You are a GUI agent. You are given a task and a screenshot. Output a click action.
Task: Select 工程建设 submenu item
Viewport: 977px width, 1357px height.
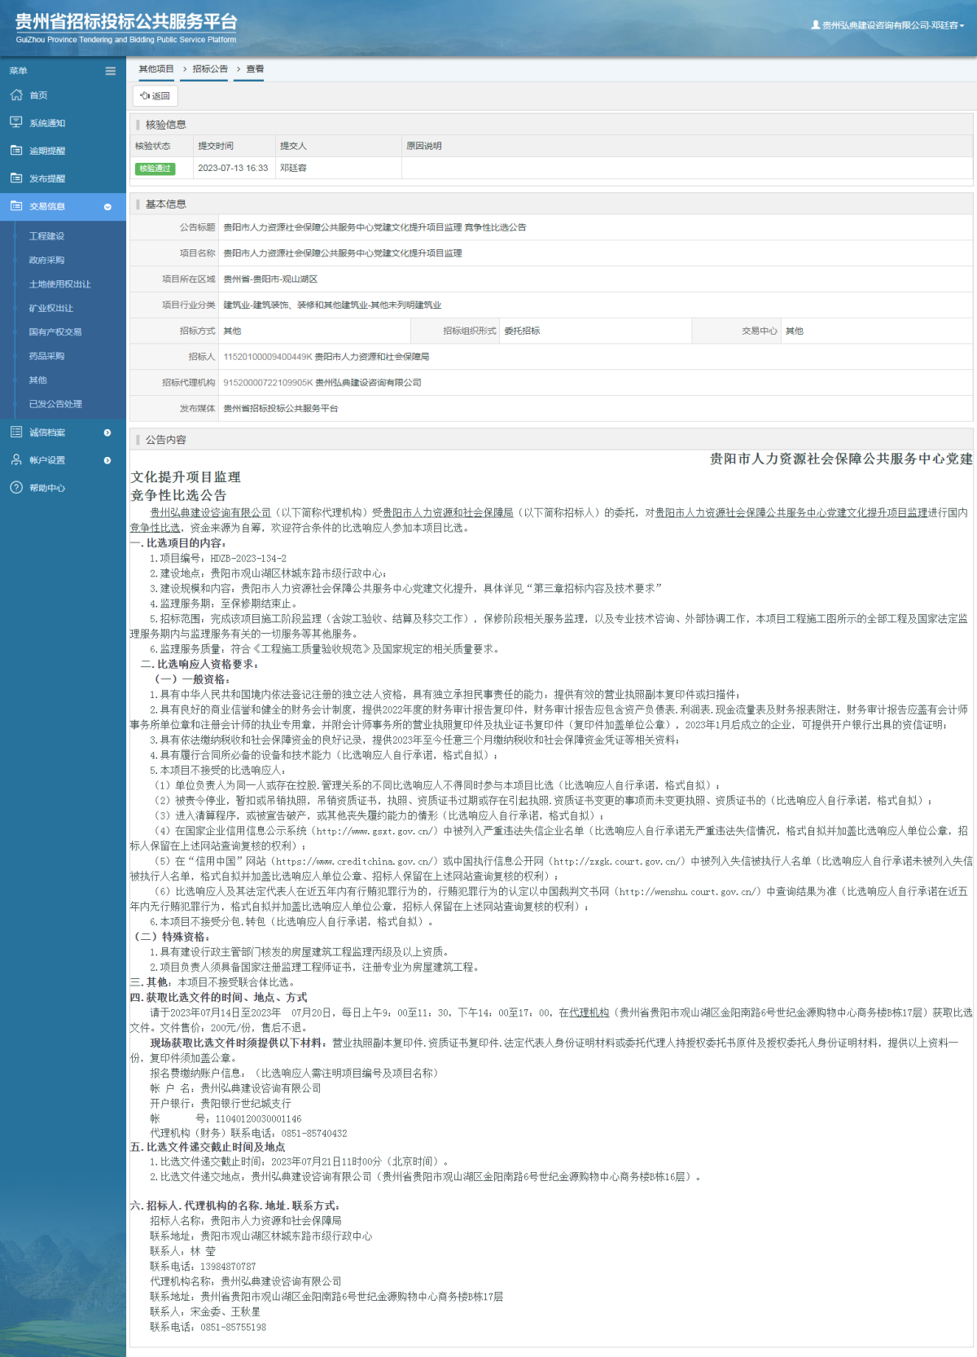(46, 236)
